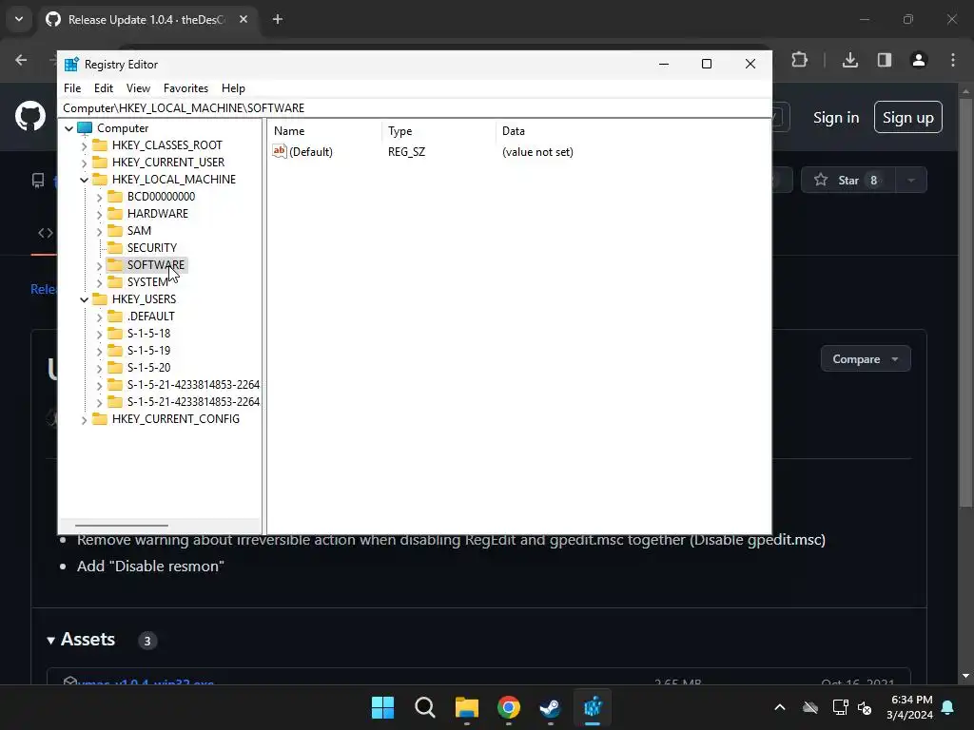Viewport: 974px width, 730px height.
Task: Select the HKEY_LOCAL_MACHINE folder icon
Action: (99, 180)
